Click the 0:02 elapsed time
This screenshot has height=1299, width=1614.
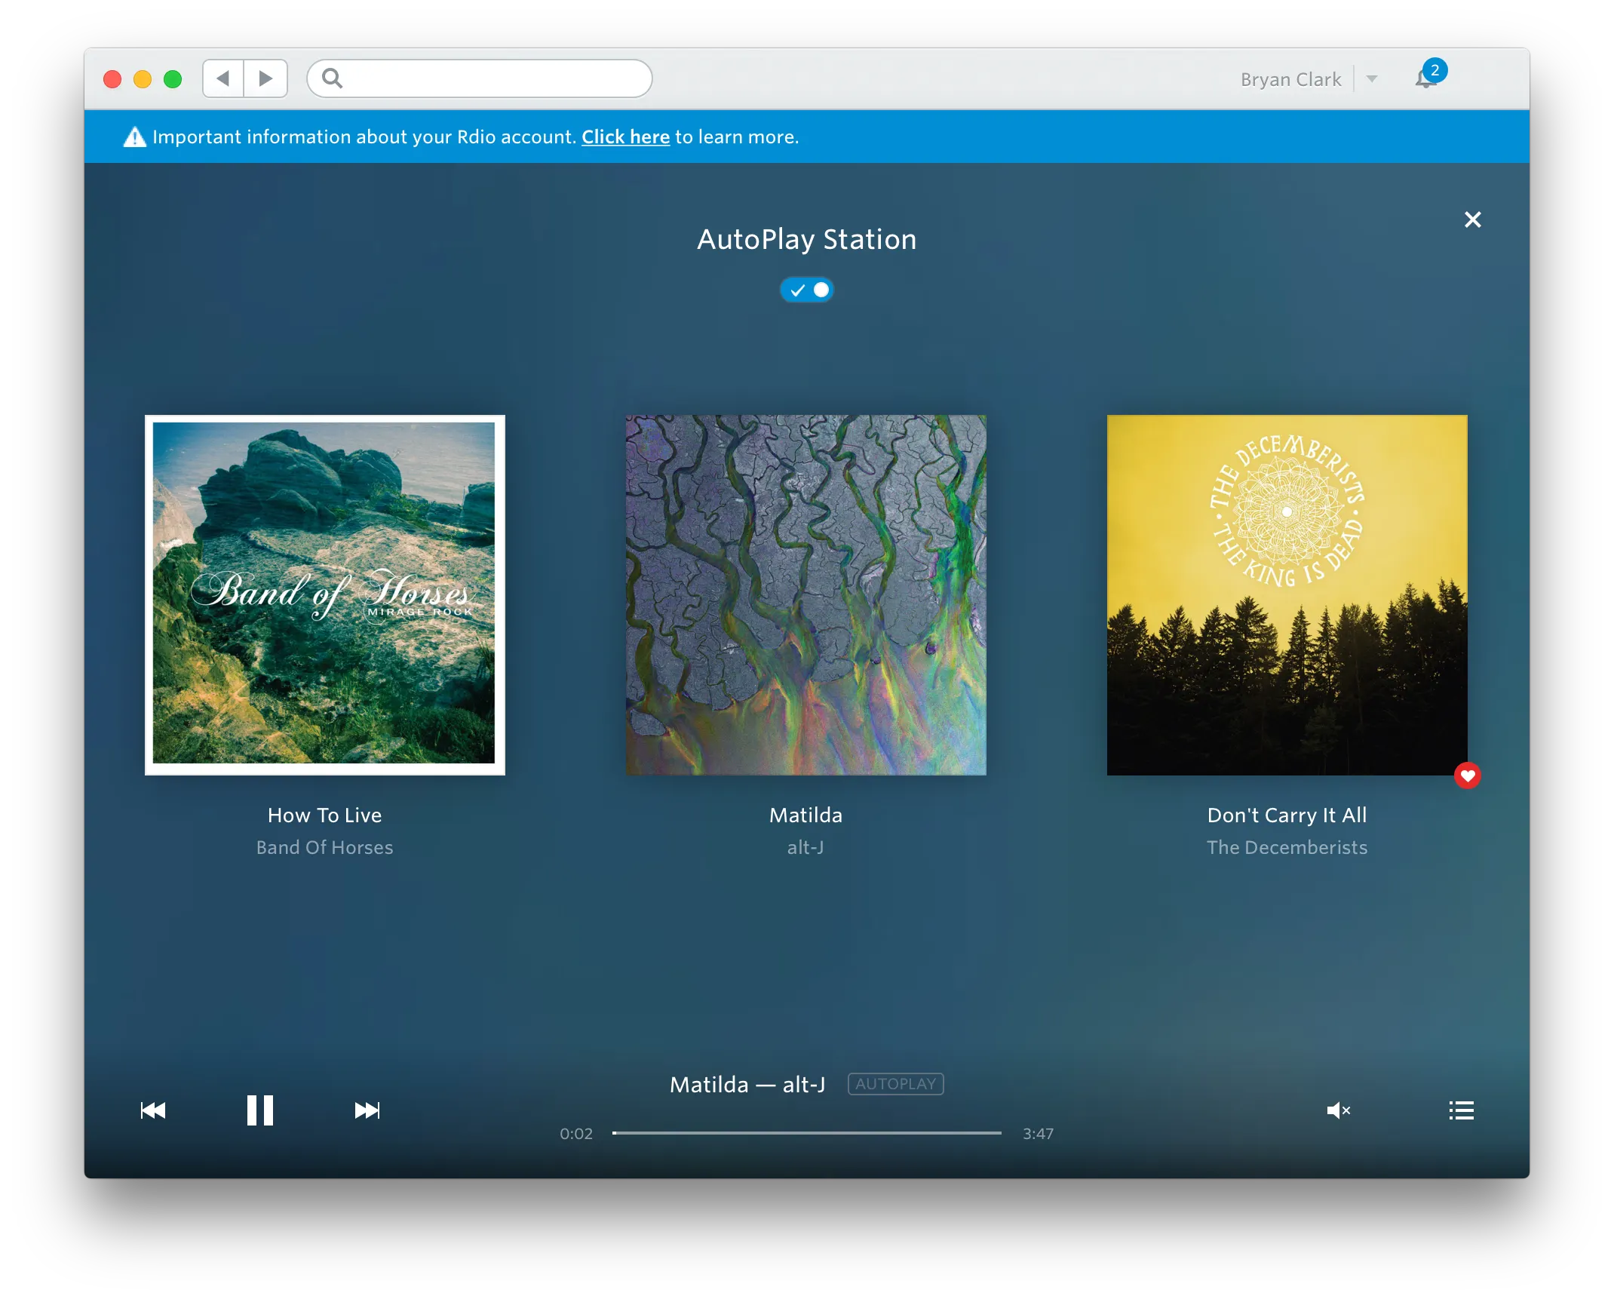[576, 1133]
